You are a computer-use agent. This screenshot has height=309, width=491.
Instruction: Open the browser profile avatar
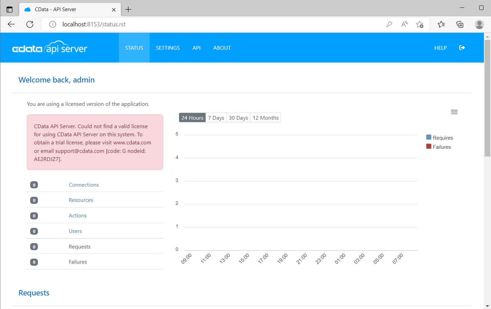(x=479, y=24)
